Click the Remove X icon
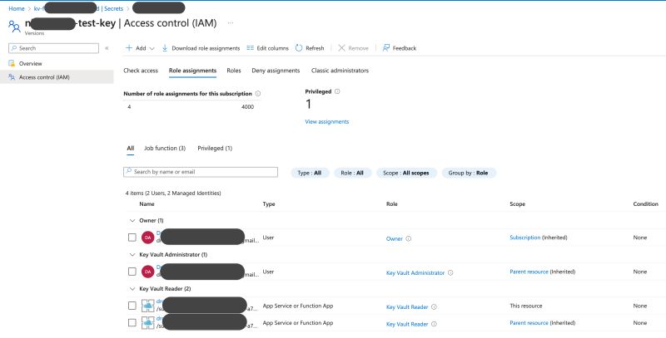Screen dimensions: 666x338 click(x=341, y=48)
